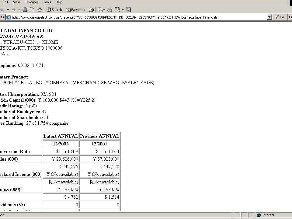
Task: Click the 'Previous ANNUAL' column header
Action: coord(99,136)
